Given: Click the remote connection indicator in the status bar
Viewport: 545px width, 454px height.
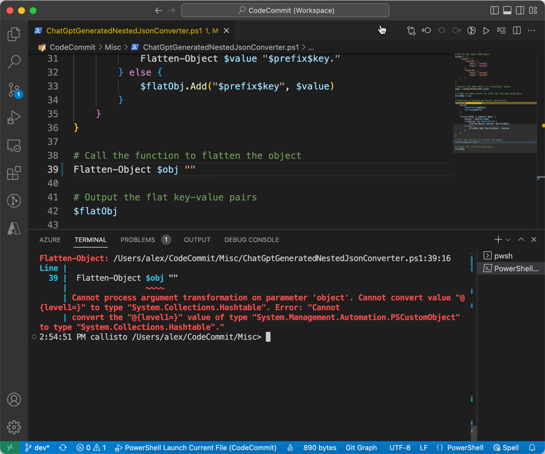Looking at the screenshot, I should pyautogui.click(x=9, y=448).
